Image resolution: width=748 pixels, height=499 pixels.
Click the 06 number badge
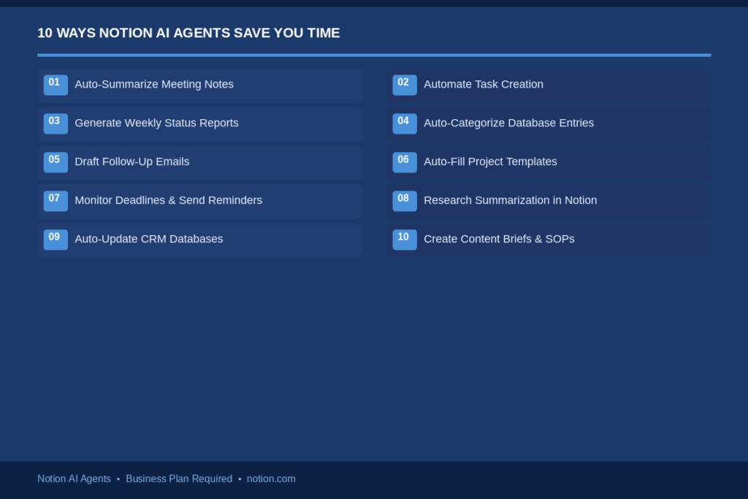point(405,162)
